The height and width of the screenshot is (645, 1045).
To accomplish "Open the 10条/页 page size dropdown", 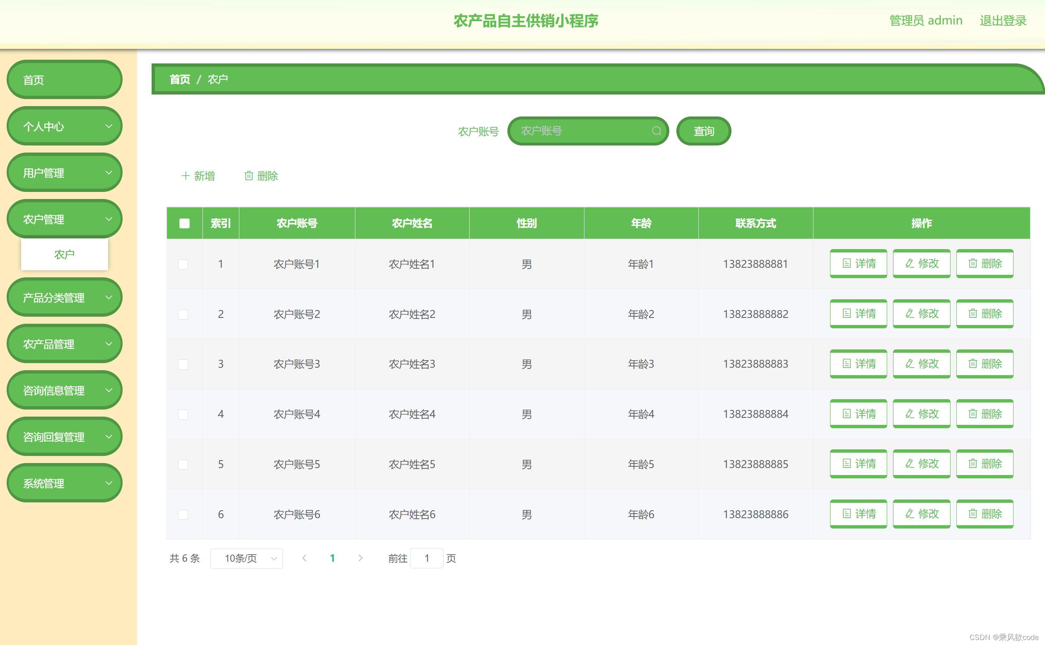I will (x=246, y=558).
